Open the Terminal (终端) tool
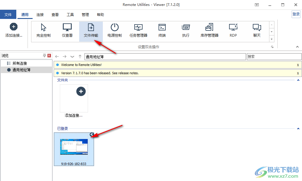This screenshot has width=302, height=181. click(x=162, y=31)
